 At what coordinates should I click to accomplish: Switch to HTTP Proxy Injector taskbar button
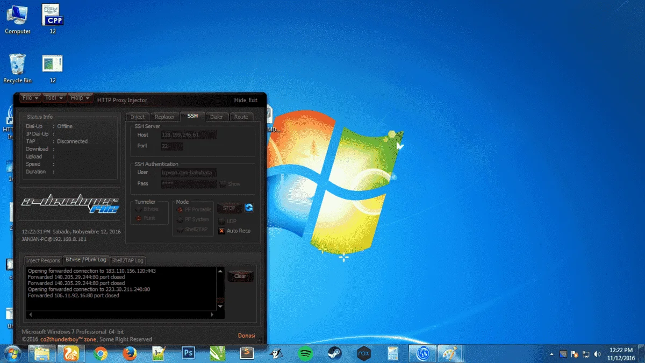click(x=422, y=353)
